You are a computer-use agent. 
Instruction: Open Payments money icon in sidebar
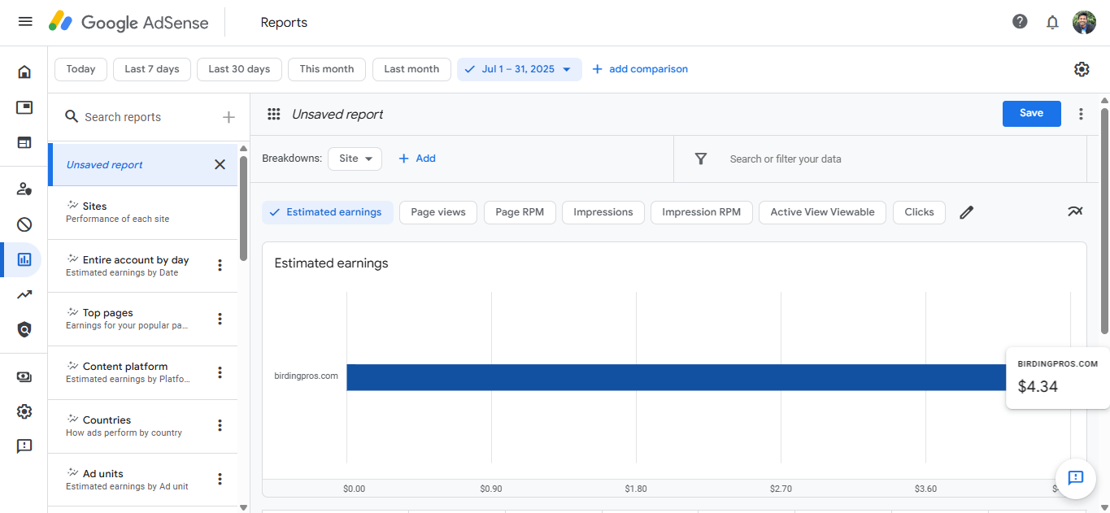point(24,376)
